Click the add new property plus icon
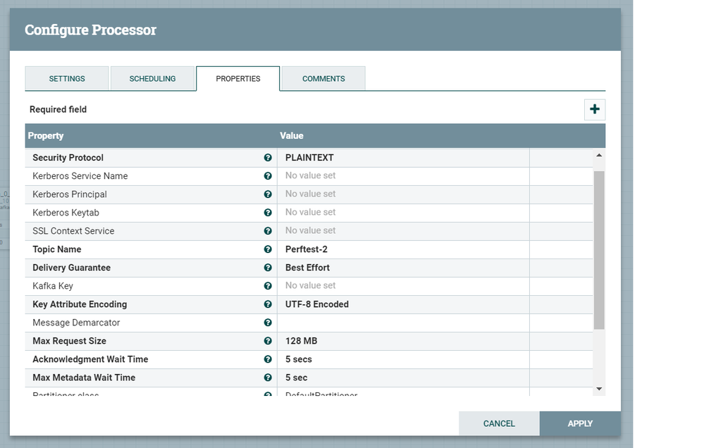The width and height of the screenshot is (704, 448). pyautogui.click(x=595, y=109)
